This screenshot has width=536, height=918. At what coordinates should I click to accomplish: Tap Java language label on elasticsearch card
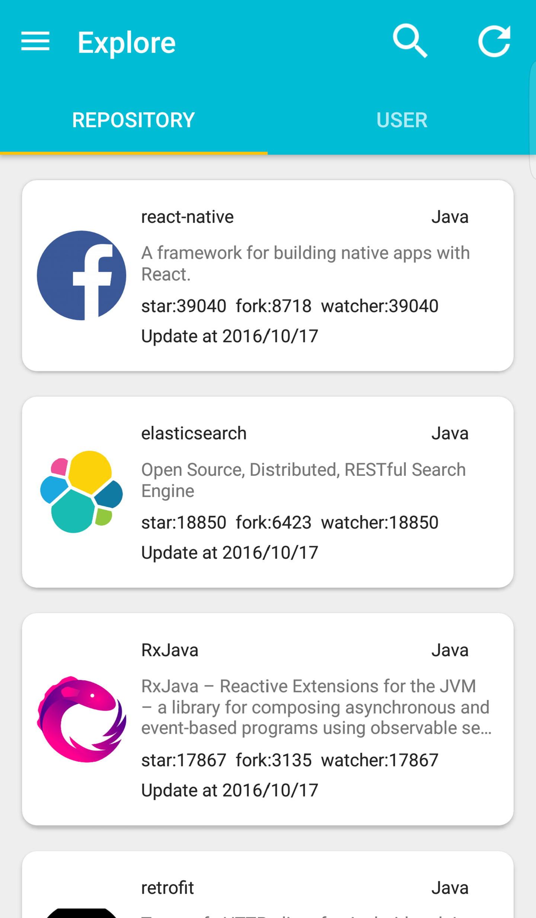(x=450, y=433)
